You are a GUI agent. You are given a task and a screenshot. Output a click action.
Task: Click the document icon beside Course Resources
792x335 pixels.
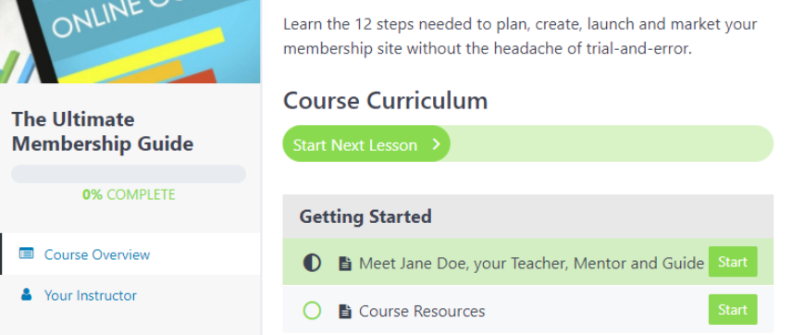tap(345, 311)
